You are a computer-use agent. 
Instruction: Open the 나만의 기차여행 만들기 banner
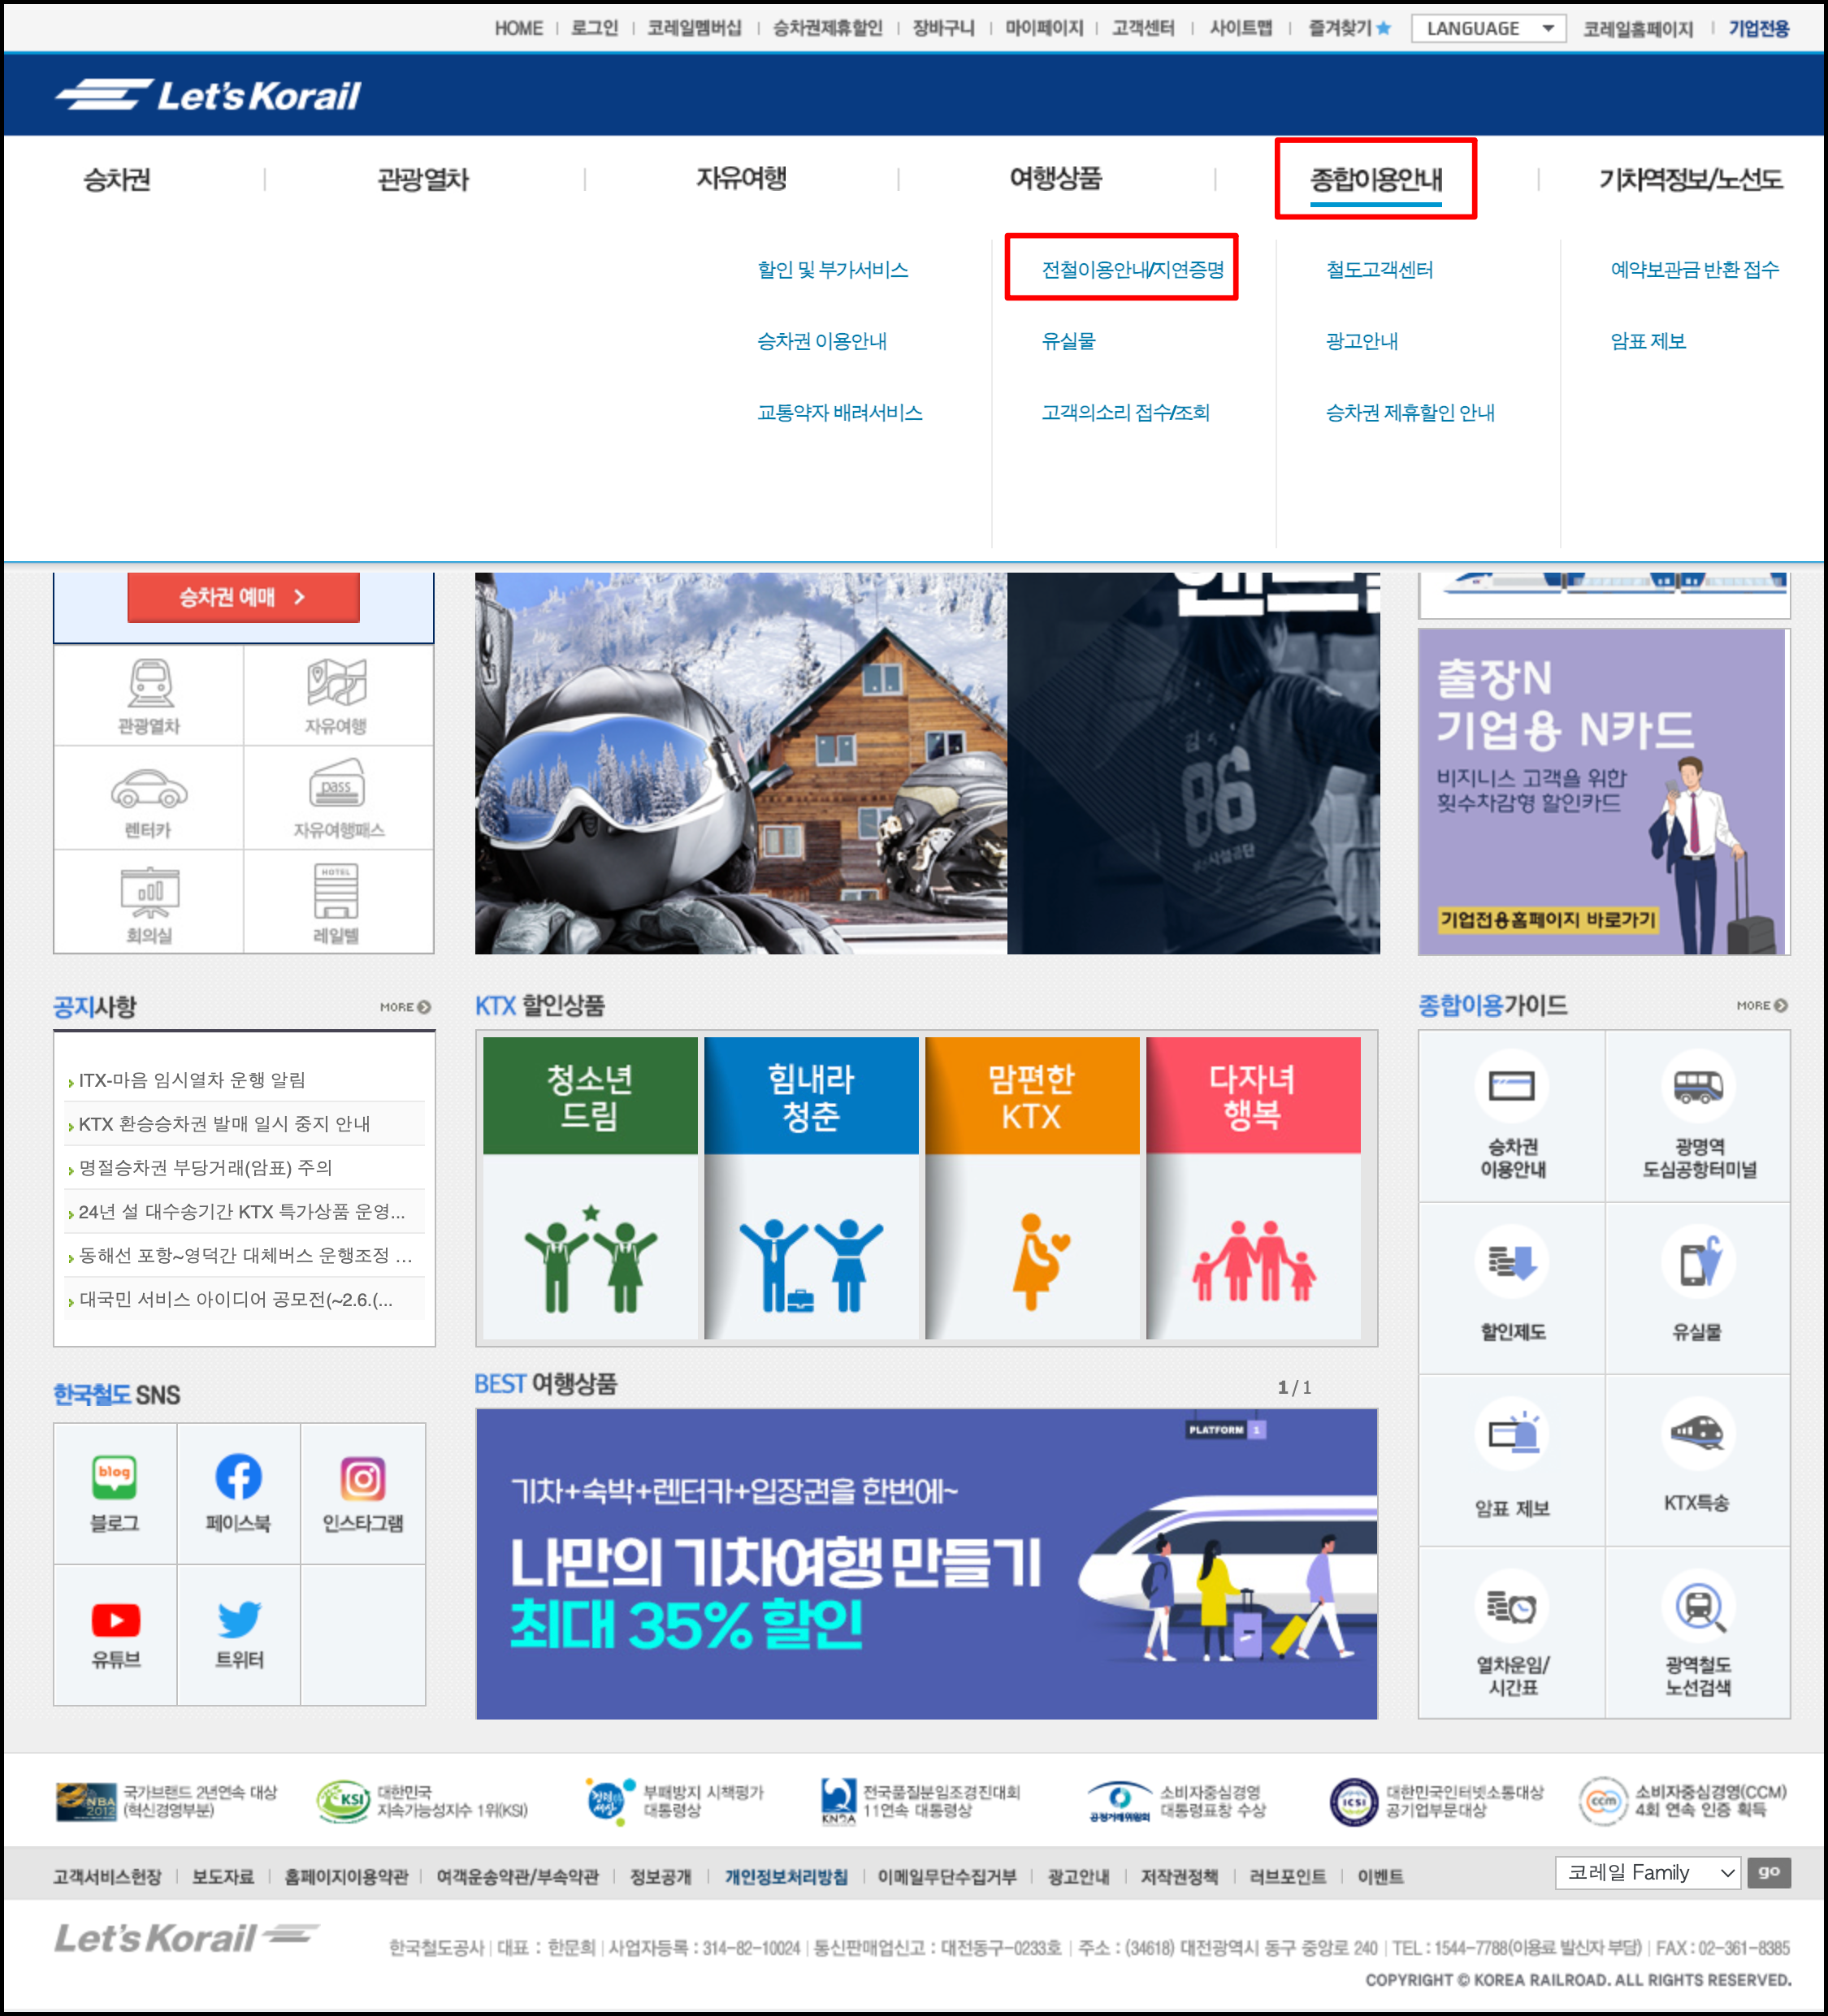[927, 1565]
